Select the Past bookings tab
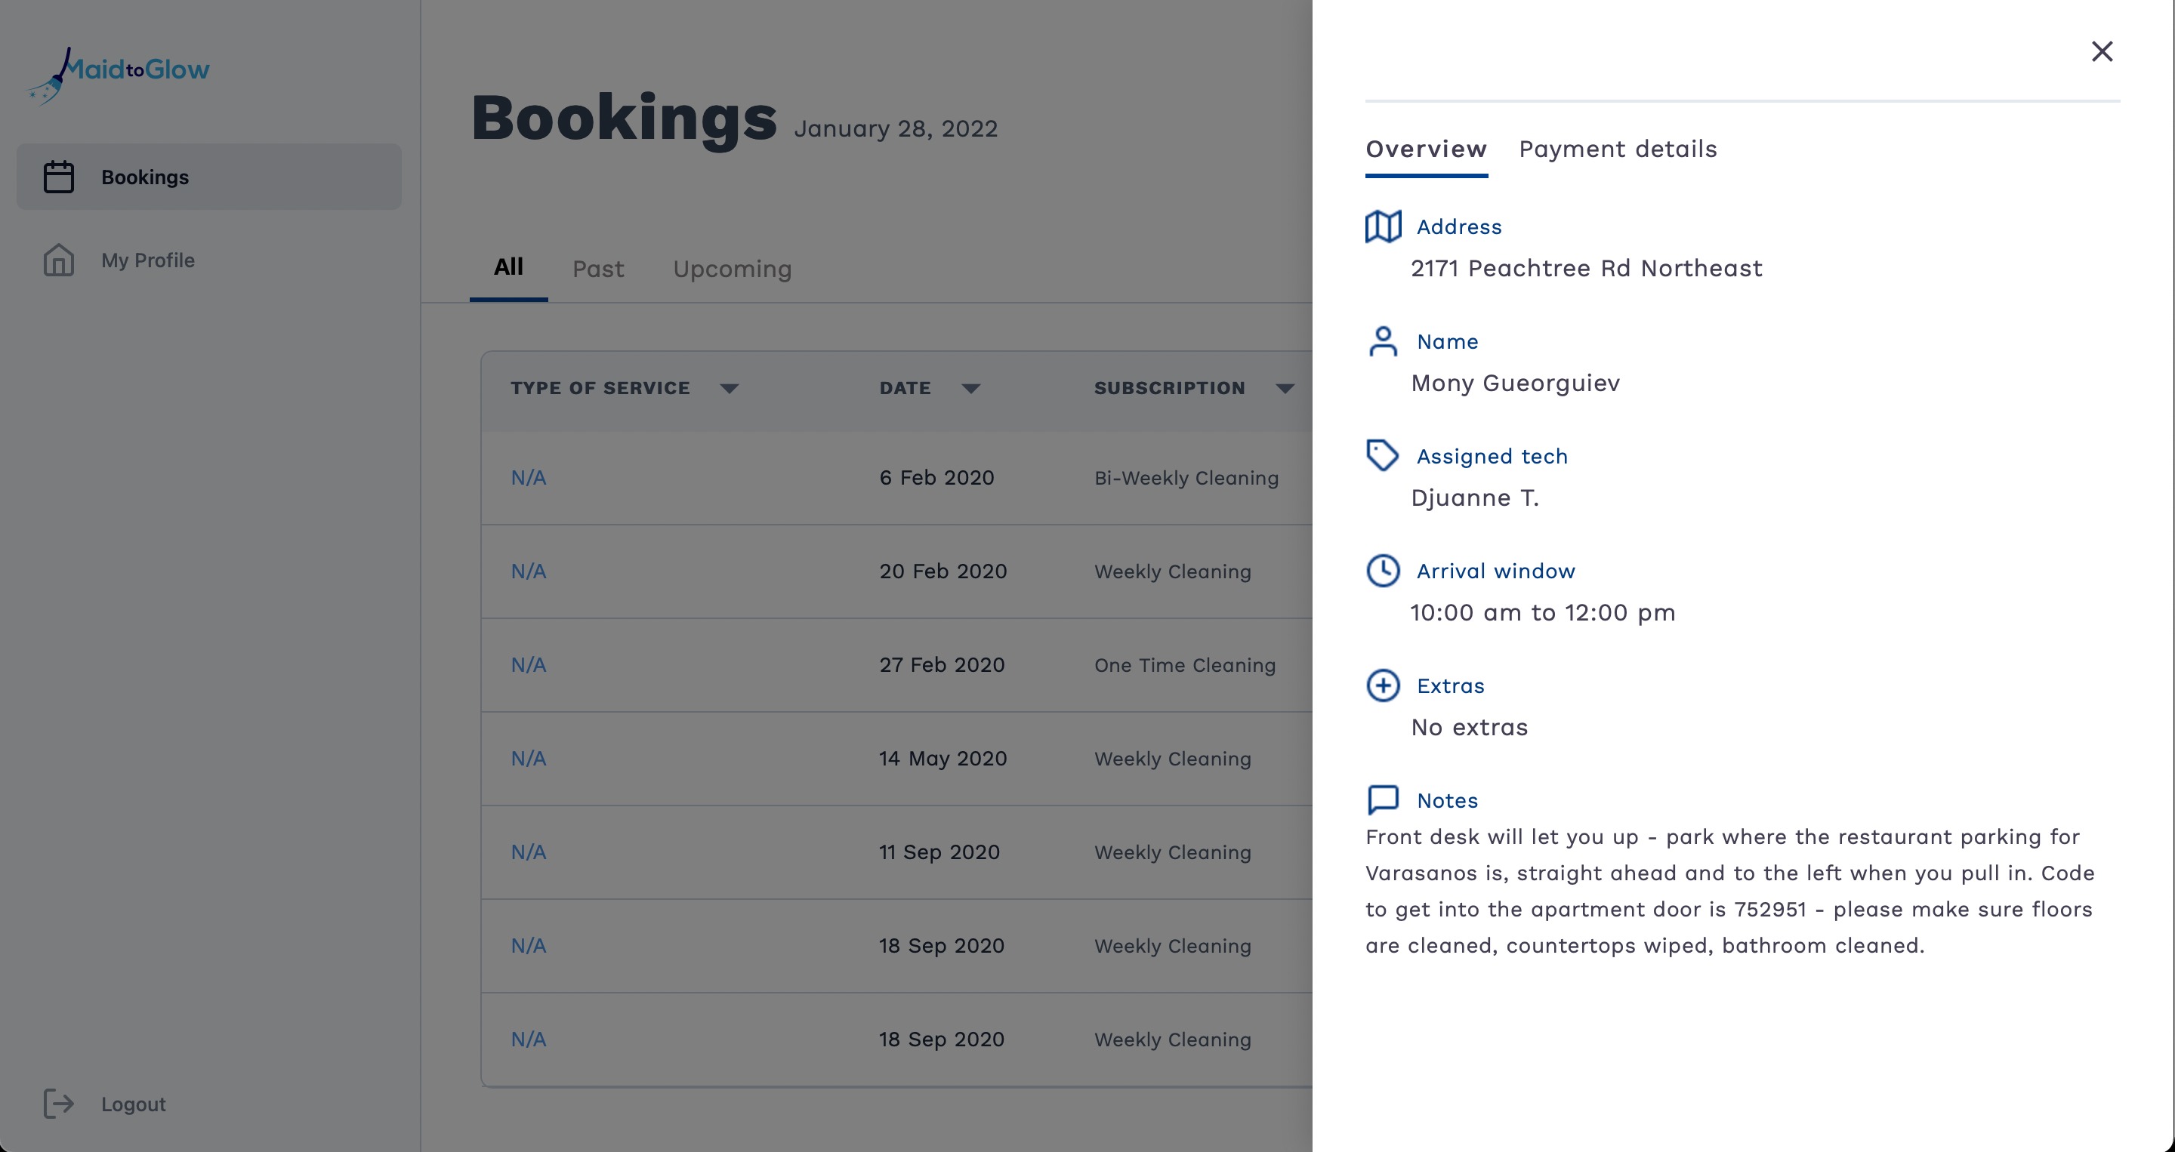This screenshot has width=2175, height=1152. click(x=598, y=270)
